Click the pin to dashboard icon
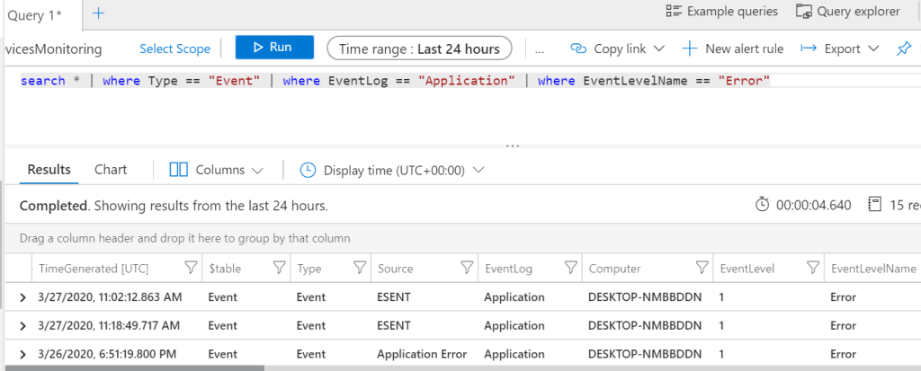The height and width of the screenshot is (371, 921). tap(904, 49)
